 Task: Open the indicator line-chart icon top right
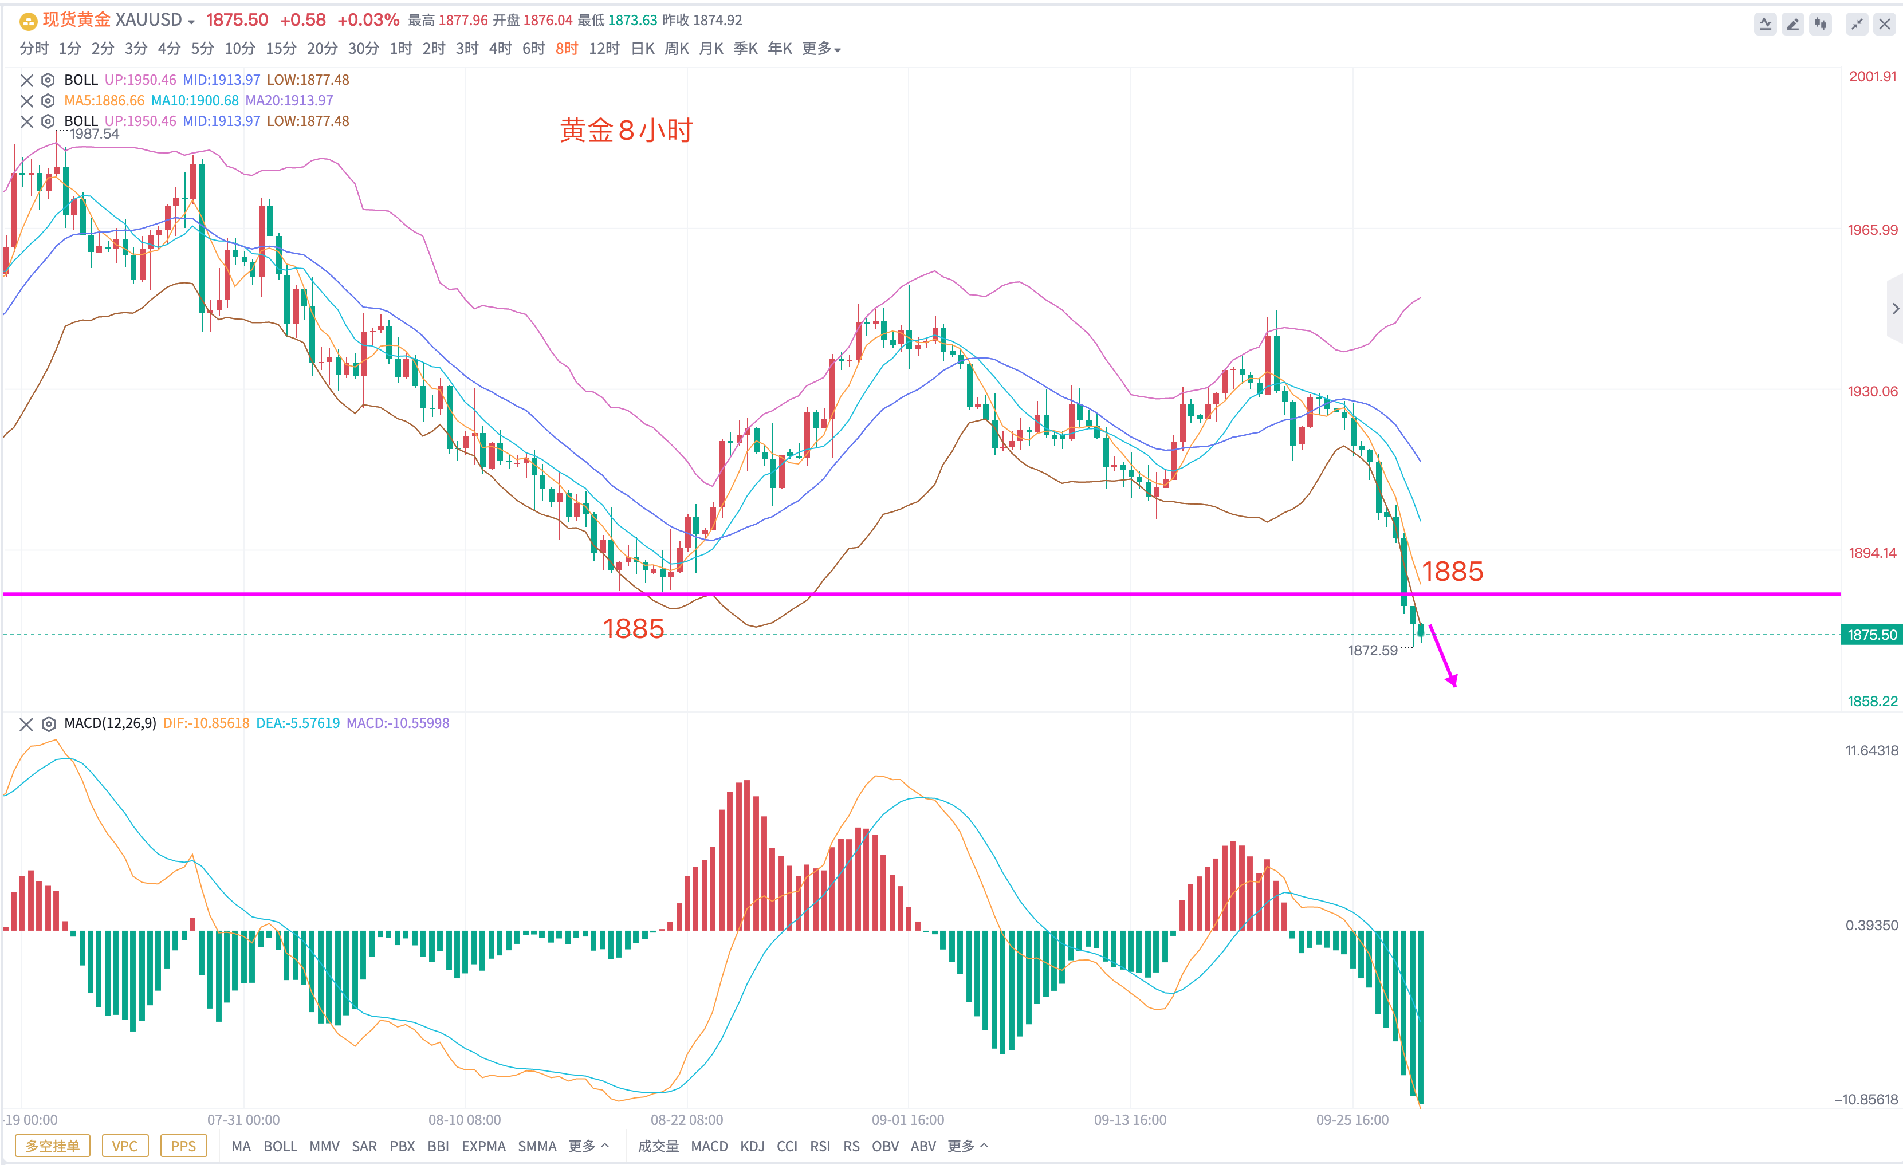coord(1765,24)
